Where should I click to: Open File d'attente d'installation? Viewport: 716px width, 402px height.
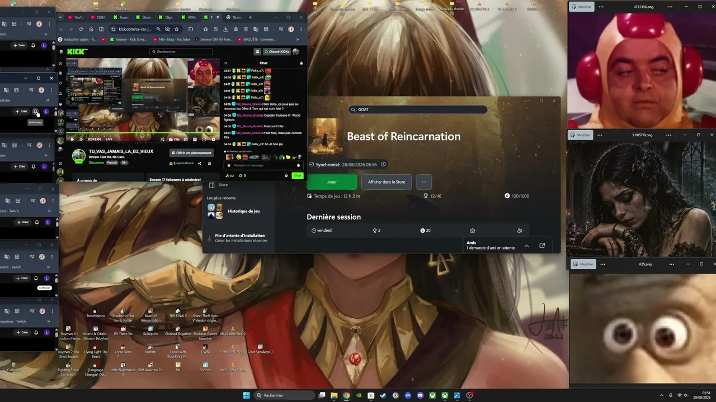[x=239, y=238]
